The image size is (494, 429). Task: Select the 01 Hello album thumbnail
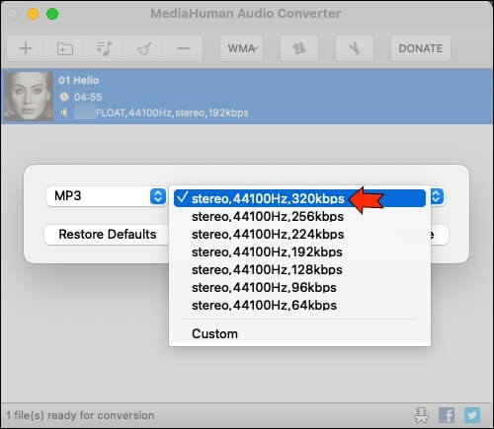pos(29,96)
